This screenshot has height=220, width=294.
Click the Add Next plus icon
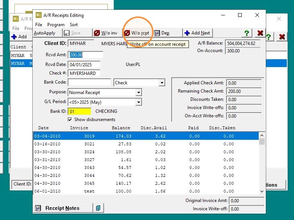tap(187, 33)
